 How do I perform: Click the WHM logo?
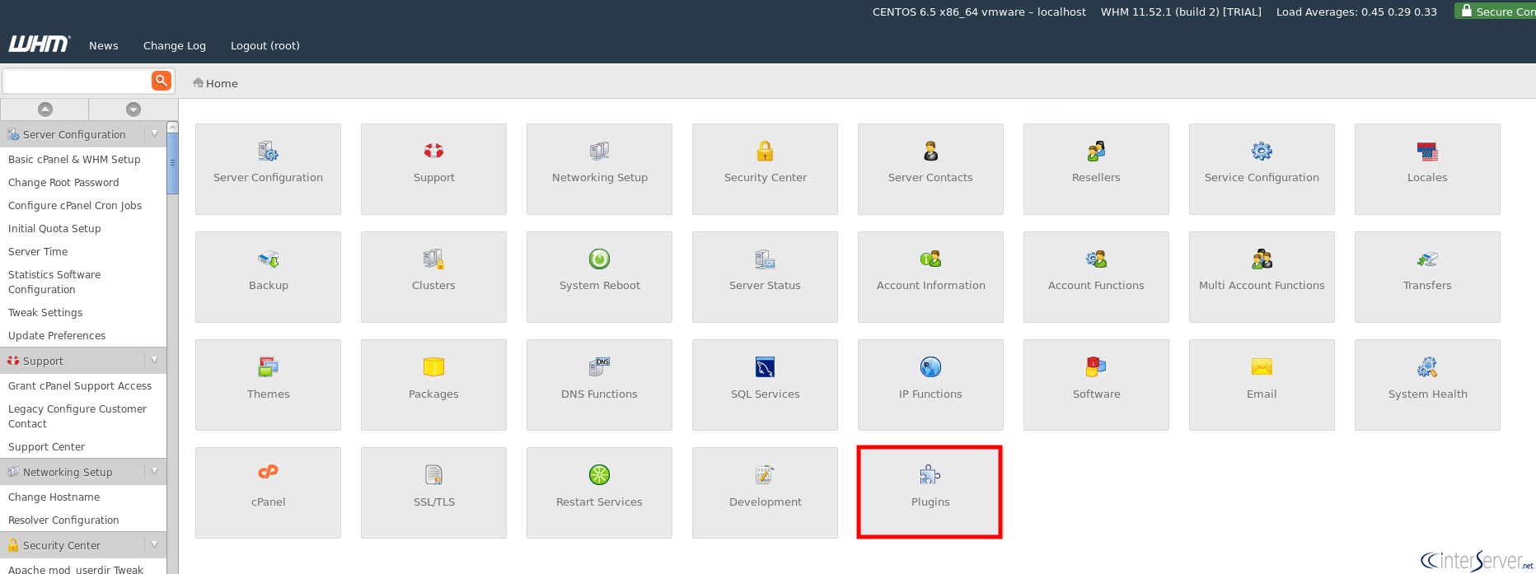(x=40, y=44)
